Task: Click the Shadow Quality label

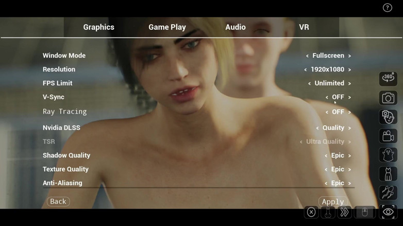Action: pyautogui.click(x=66, y=156)
